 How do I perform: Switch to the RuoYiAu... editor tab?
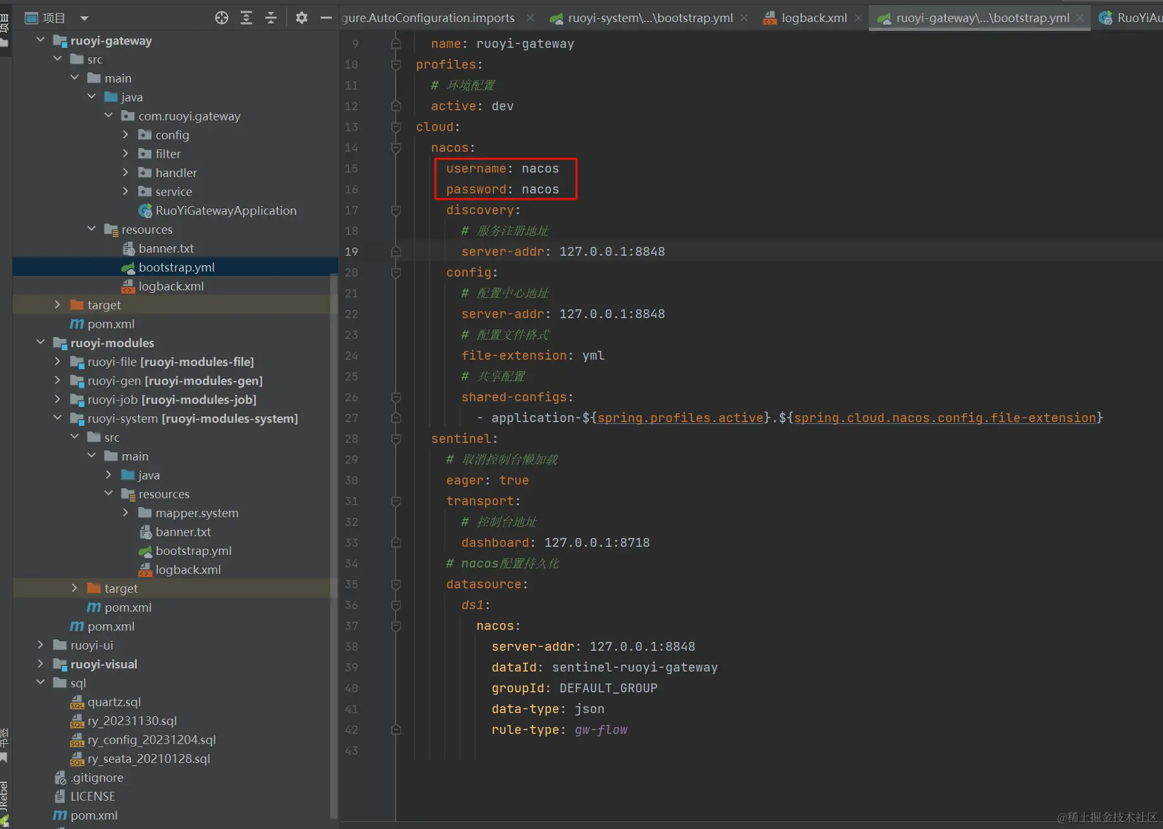[x=1130, y=18]
